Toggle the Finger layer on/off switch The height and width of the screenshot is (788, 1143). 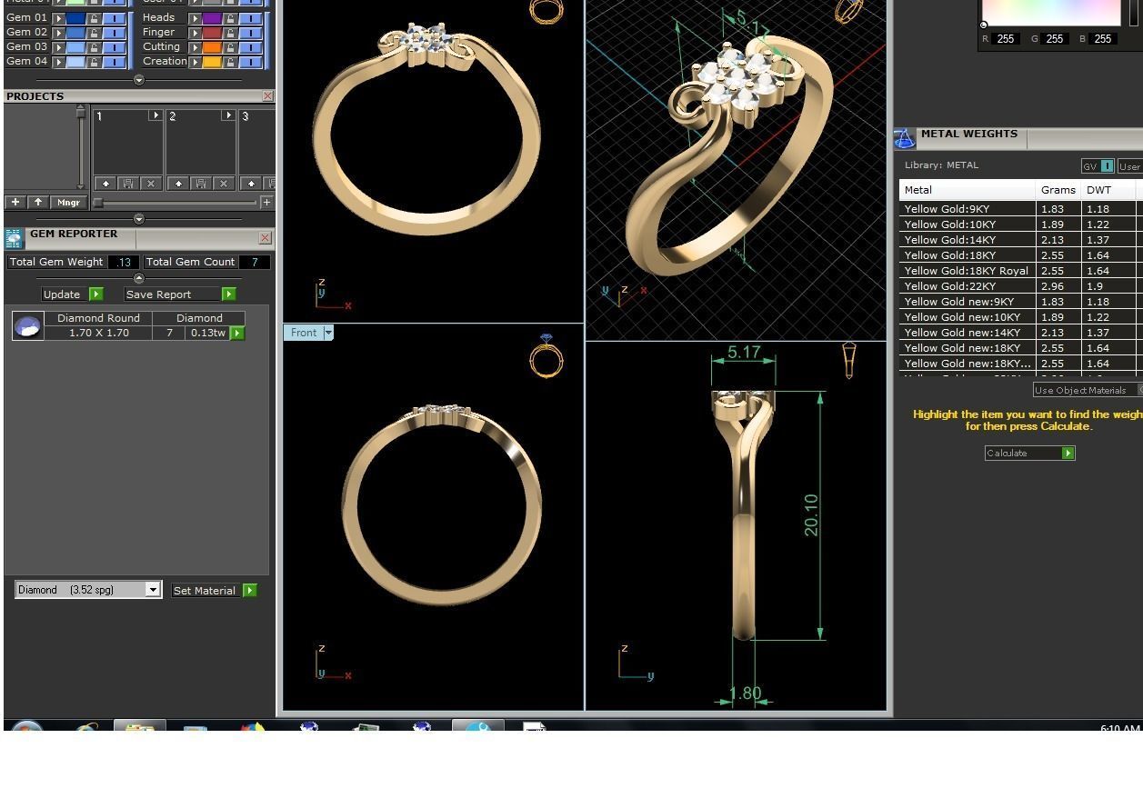pyautogui.click(x=251, y=33)
